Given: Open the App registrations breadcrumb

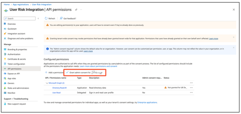Looking at the screenshot, I should tap(21, 5).
